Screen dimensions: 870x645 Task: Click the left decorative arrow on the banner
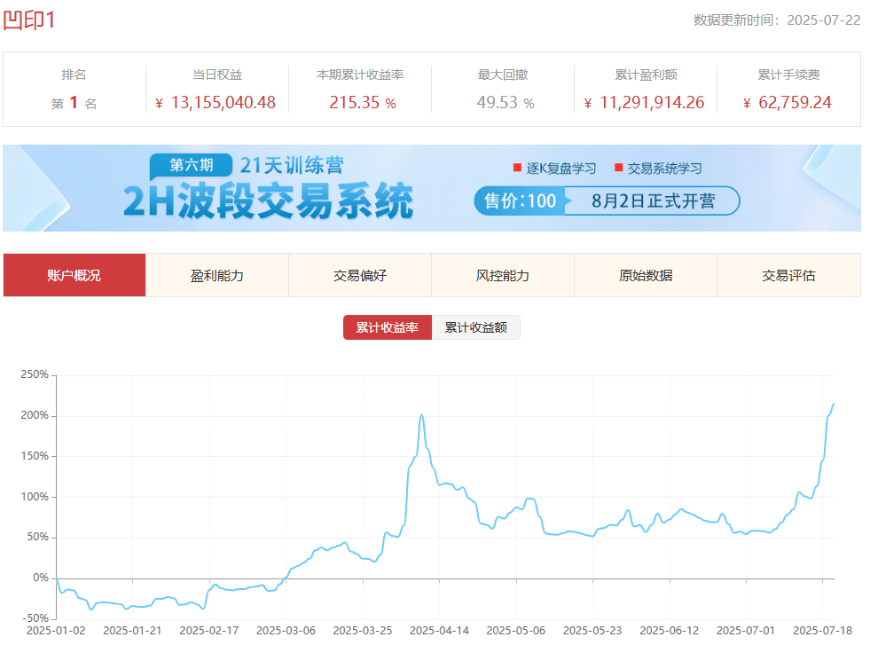(49, 188)
